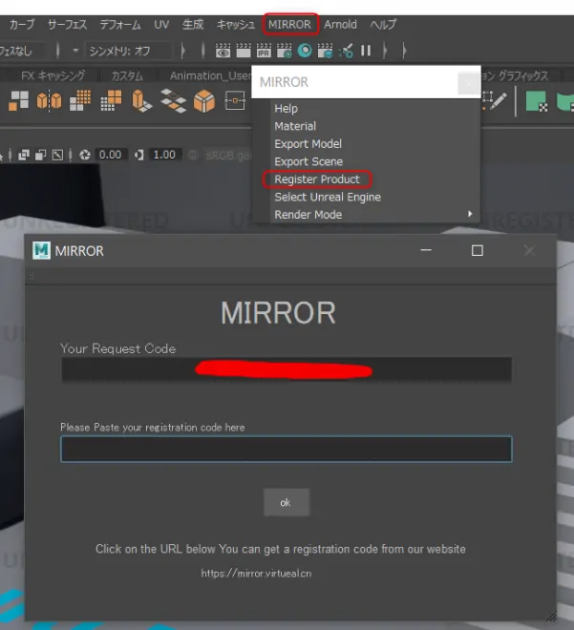Screen dimensions: 574x630
Task: Open the UV menu
Action: (161, 25)
